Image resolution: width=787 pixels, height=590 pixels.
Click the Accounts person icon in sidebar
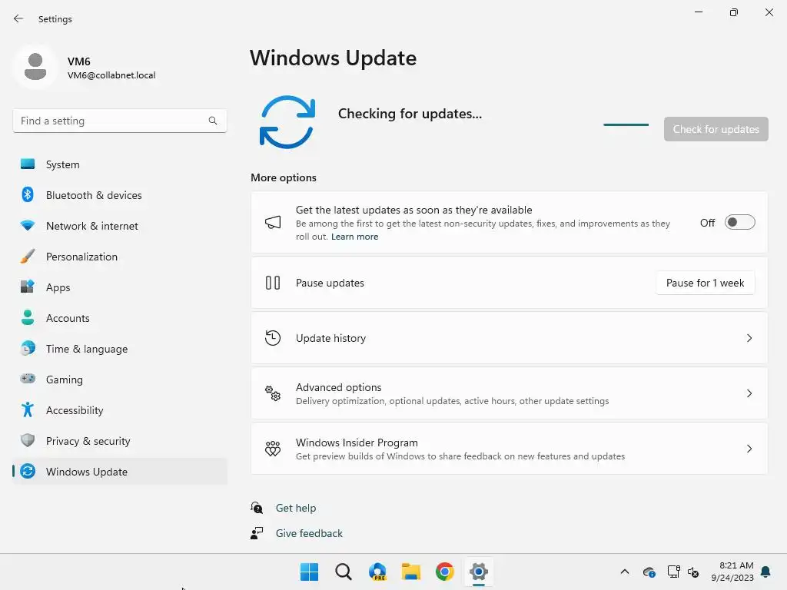click(x=28, y=317)
